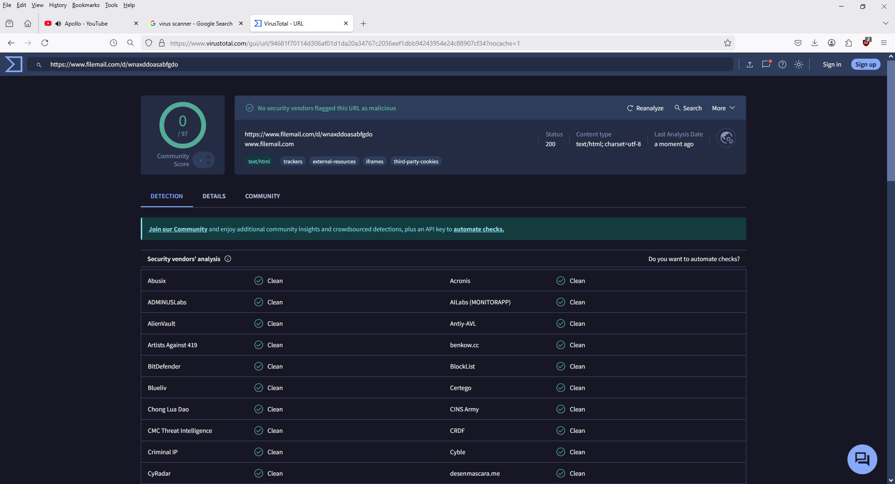895x484 pixels.
Task: Click Sign in
Action: (832, 65)
